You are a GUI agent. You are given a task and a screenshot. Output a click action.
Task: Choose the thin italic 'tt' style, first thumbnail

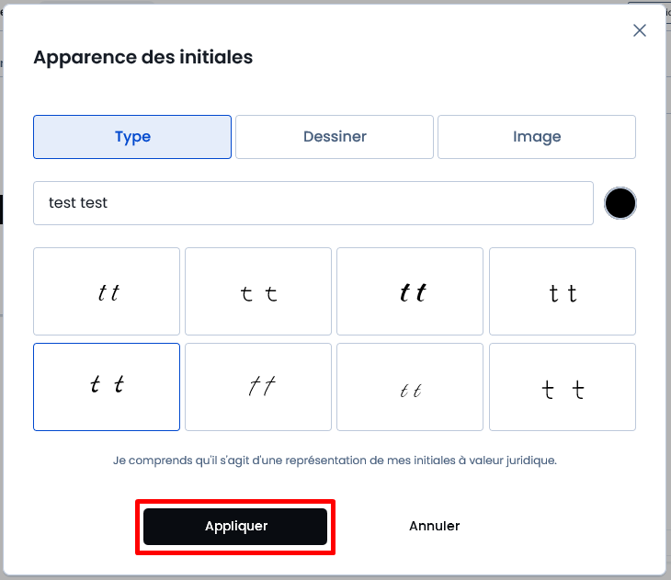tap(107, 291)
